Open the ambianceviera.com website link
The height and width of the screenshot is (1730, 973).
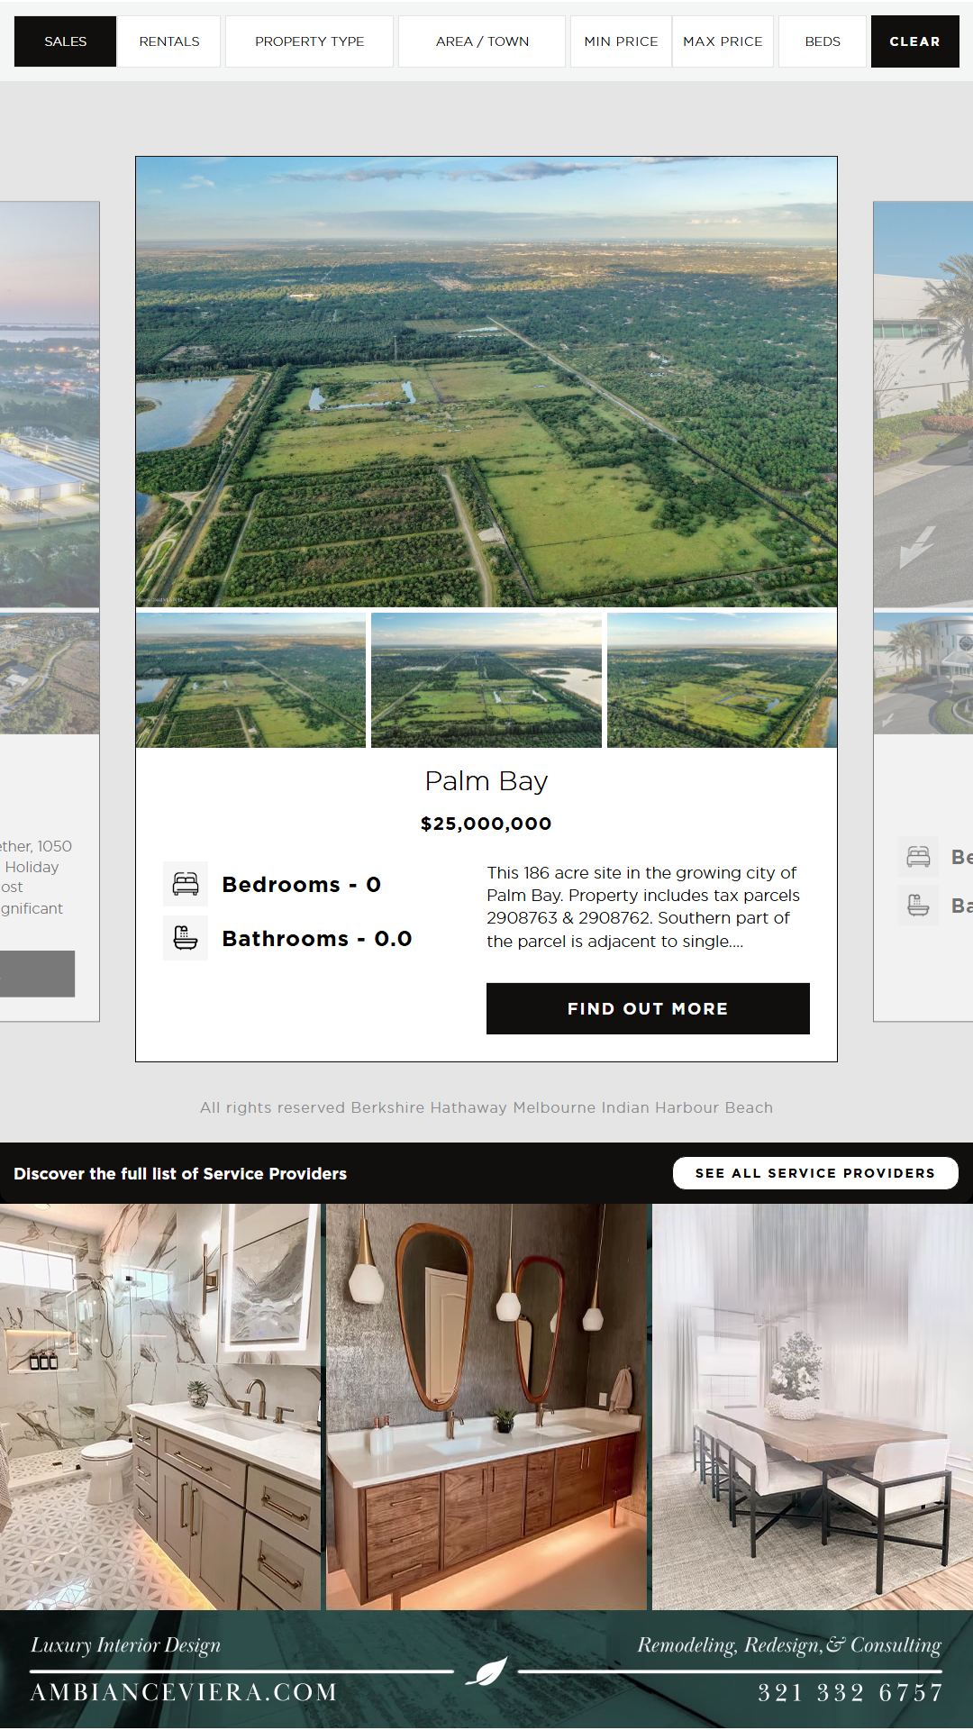pos(184,1692)
